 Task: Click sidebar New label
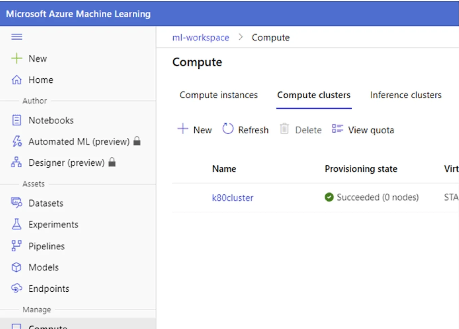pos(38,59)
